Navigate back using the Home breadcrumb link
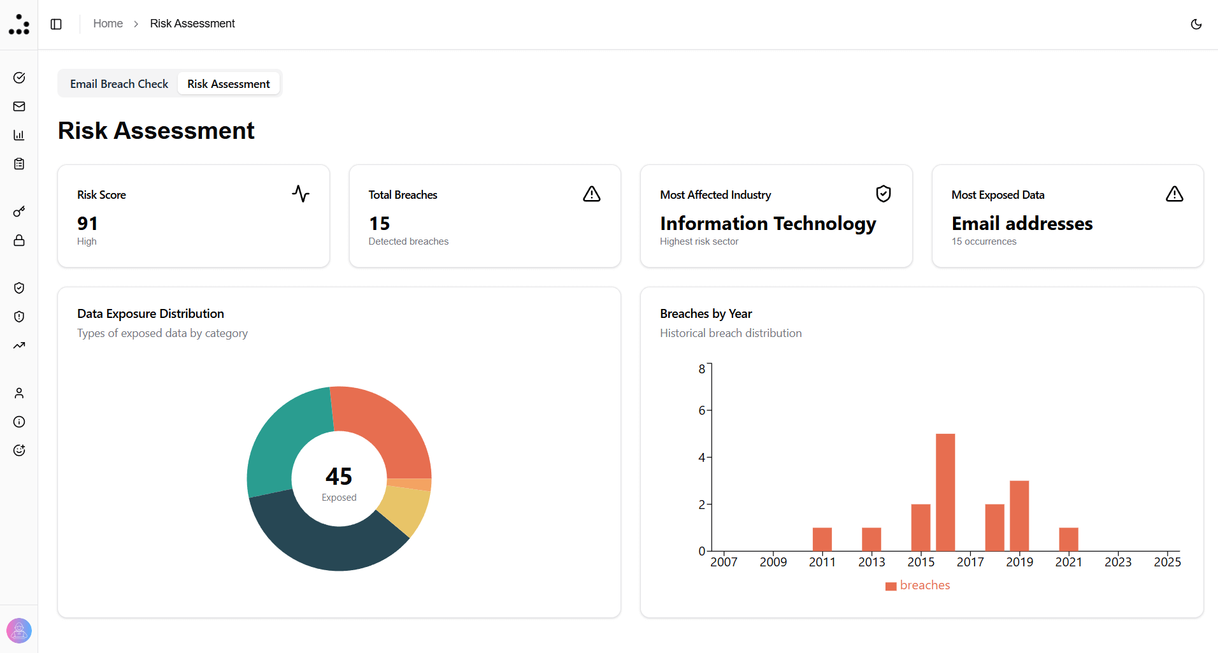The width and height of the screenshot is (1218, 653). coord(108,23)
